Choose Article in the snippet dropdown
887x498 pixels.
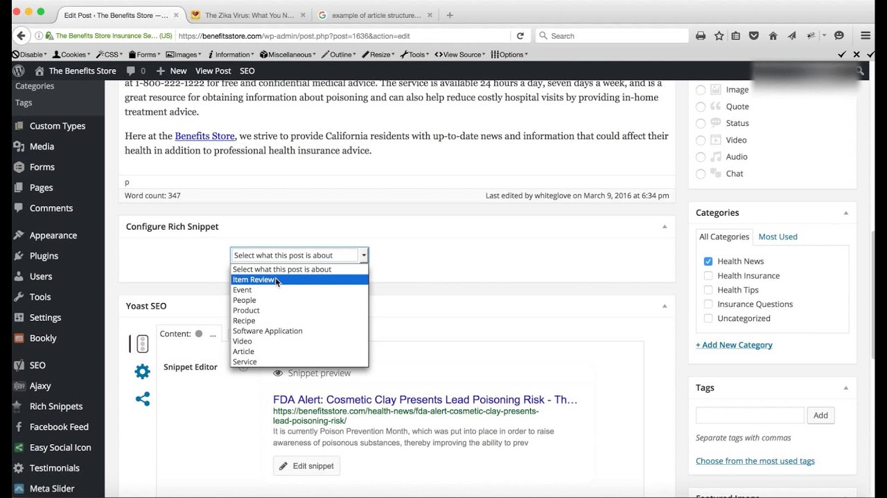299,351
